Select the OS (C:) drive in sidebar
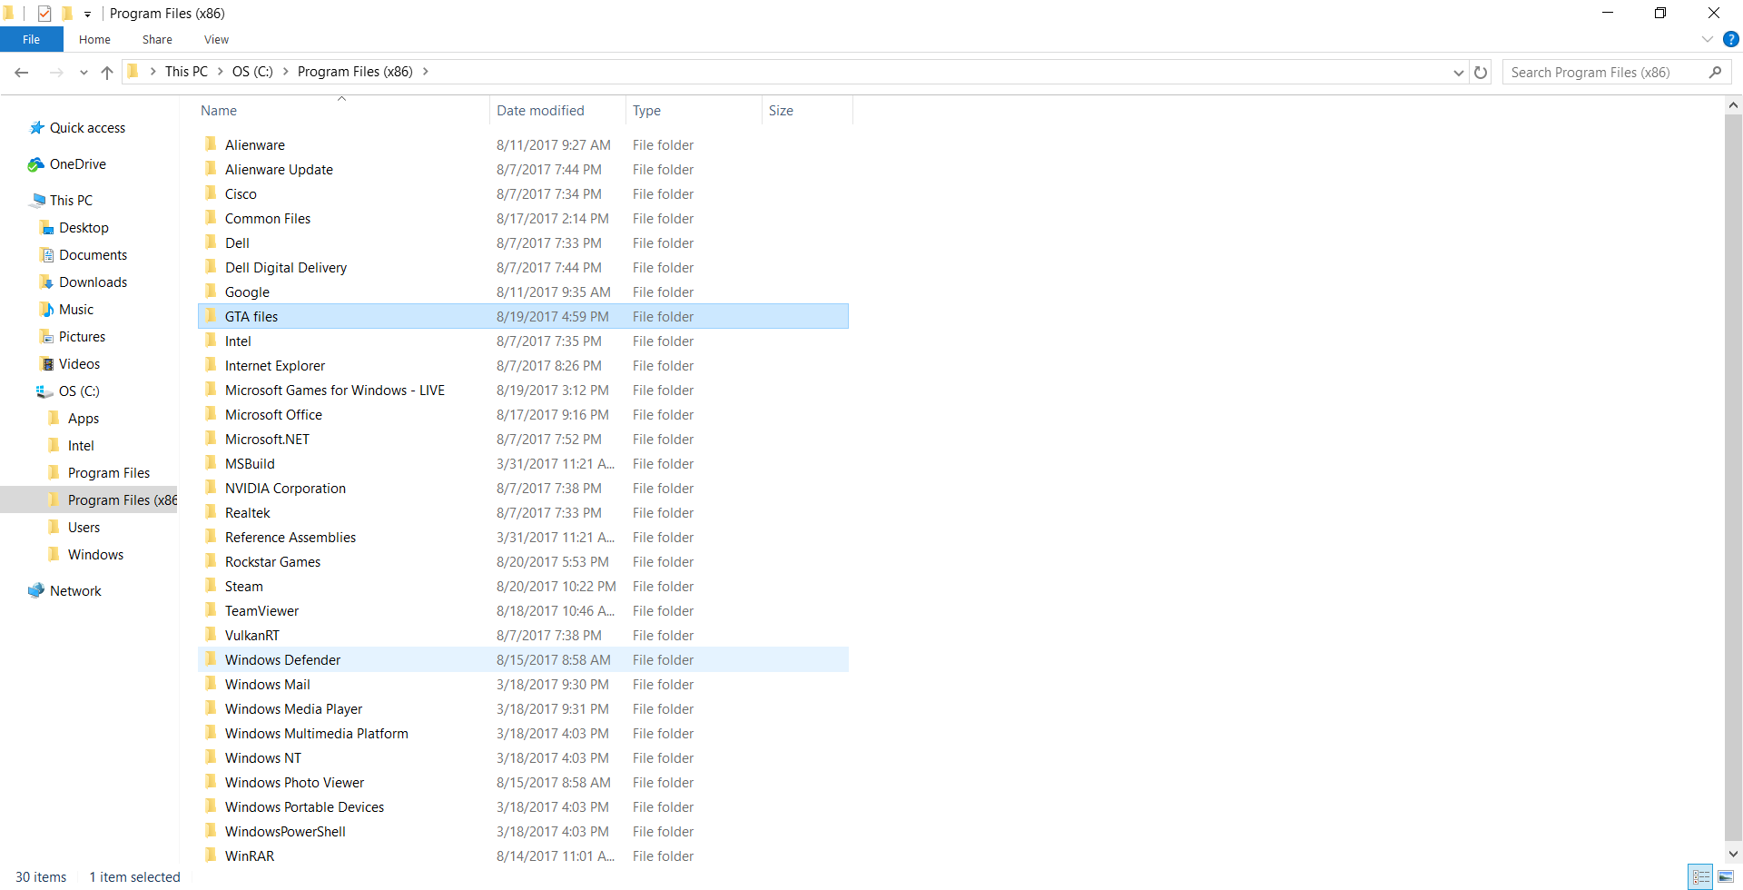 click(79, 391)
